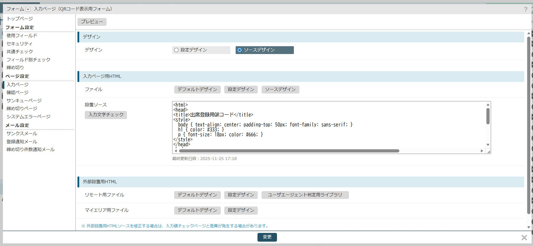
Task: Select the 設定デザイン radio button
Action: [176, 50]
